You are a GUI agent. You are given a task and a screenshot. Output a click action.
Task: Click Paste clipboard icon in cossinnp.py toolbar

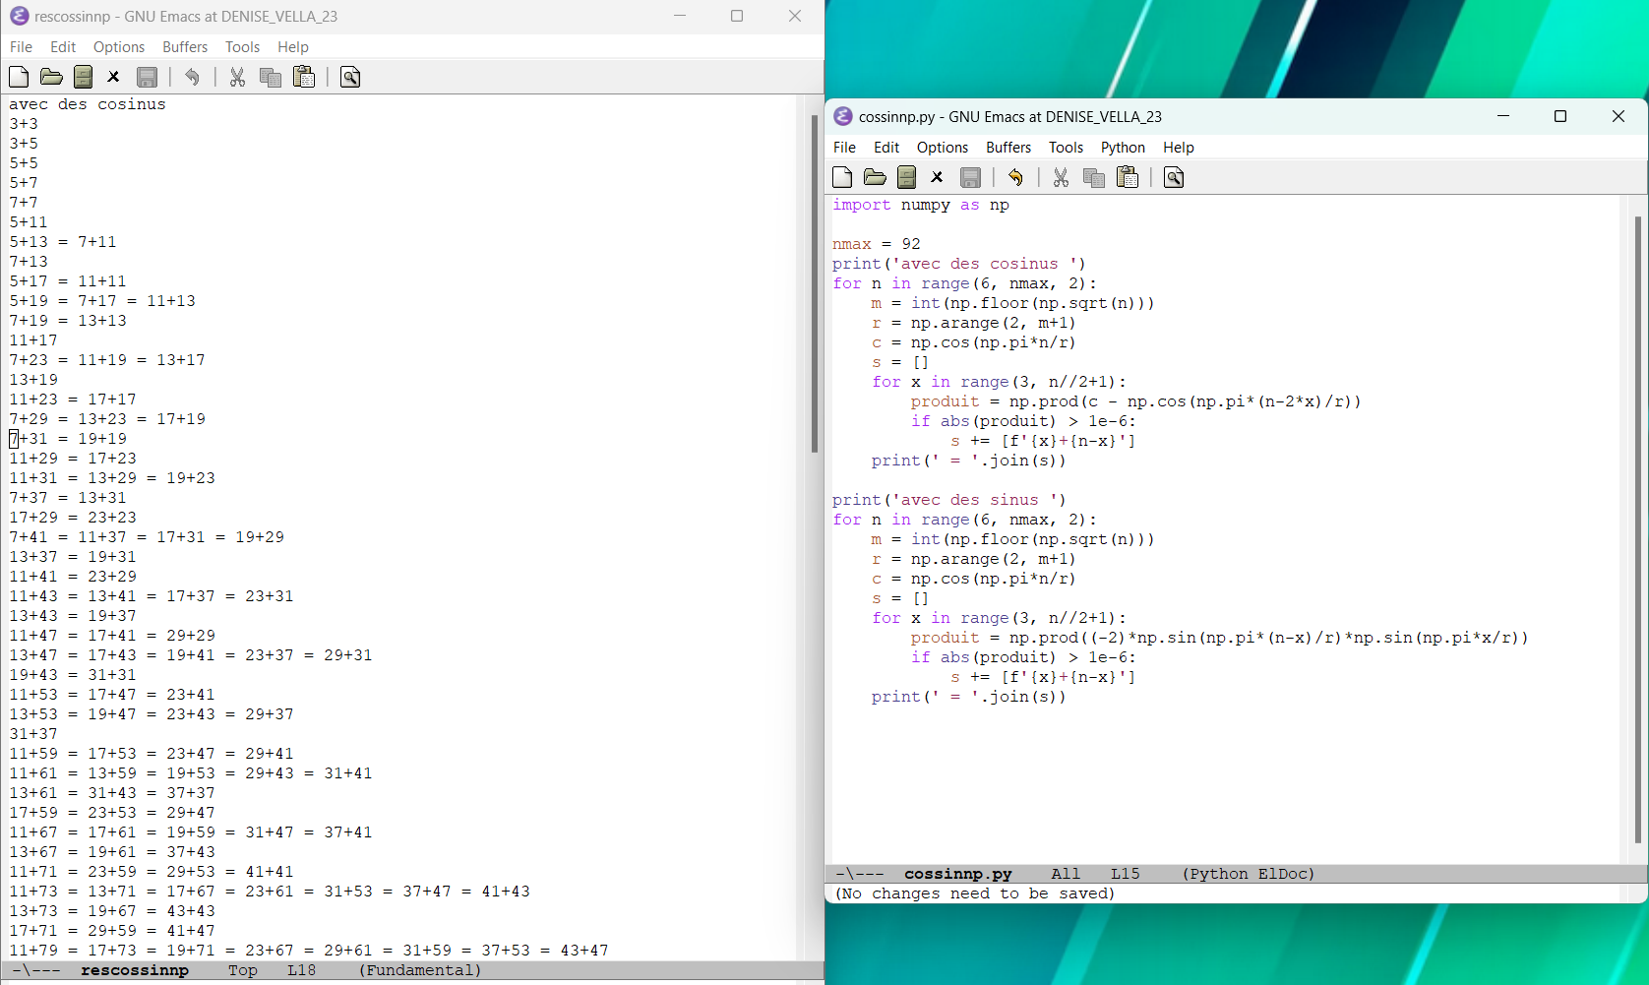click(x=1128, y=177)
